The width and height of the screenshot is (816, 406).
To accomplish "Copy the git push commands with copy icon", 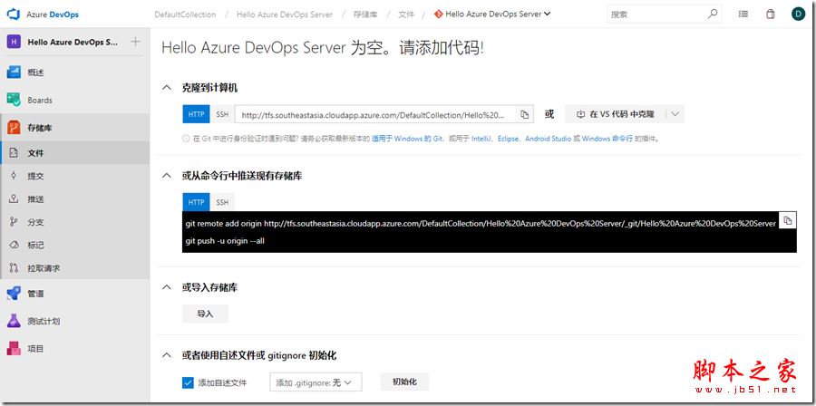I will coord(788,220).
